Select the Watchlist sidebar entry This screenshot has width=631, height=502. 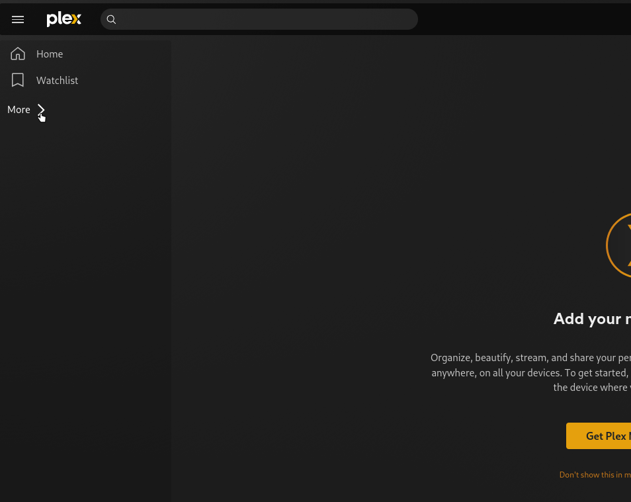pyautogui.click(x=57, y=80)
